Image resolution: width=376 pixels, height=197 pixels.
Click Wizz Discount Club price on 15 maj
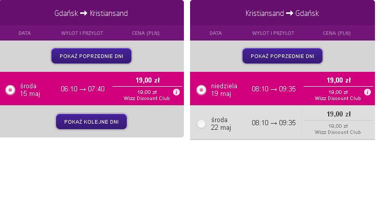coord(147,95)
